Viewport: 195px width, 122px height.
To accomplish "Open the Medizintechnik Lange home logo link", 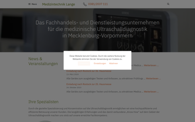I will coord(58,4).
